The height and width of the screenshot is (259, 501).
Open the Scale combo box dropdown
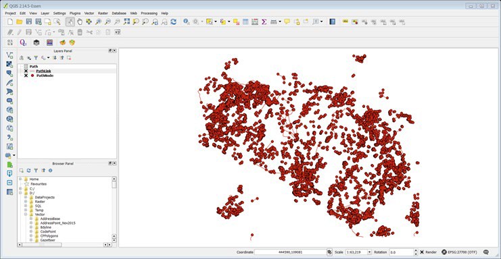(369, 252)
